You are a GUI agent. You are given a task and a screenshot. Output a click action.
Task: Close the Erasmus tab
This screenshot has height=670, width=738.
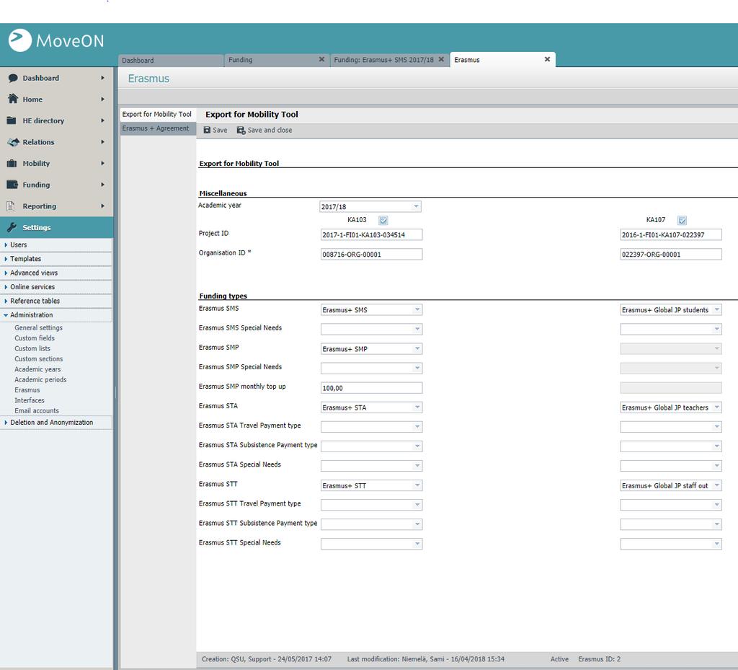pyautogui.click(x=547, y=59)
